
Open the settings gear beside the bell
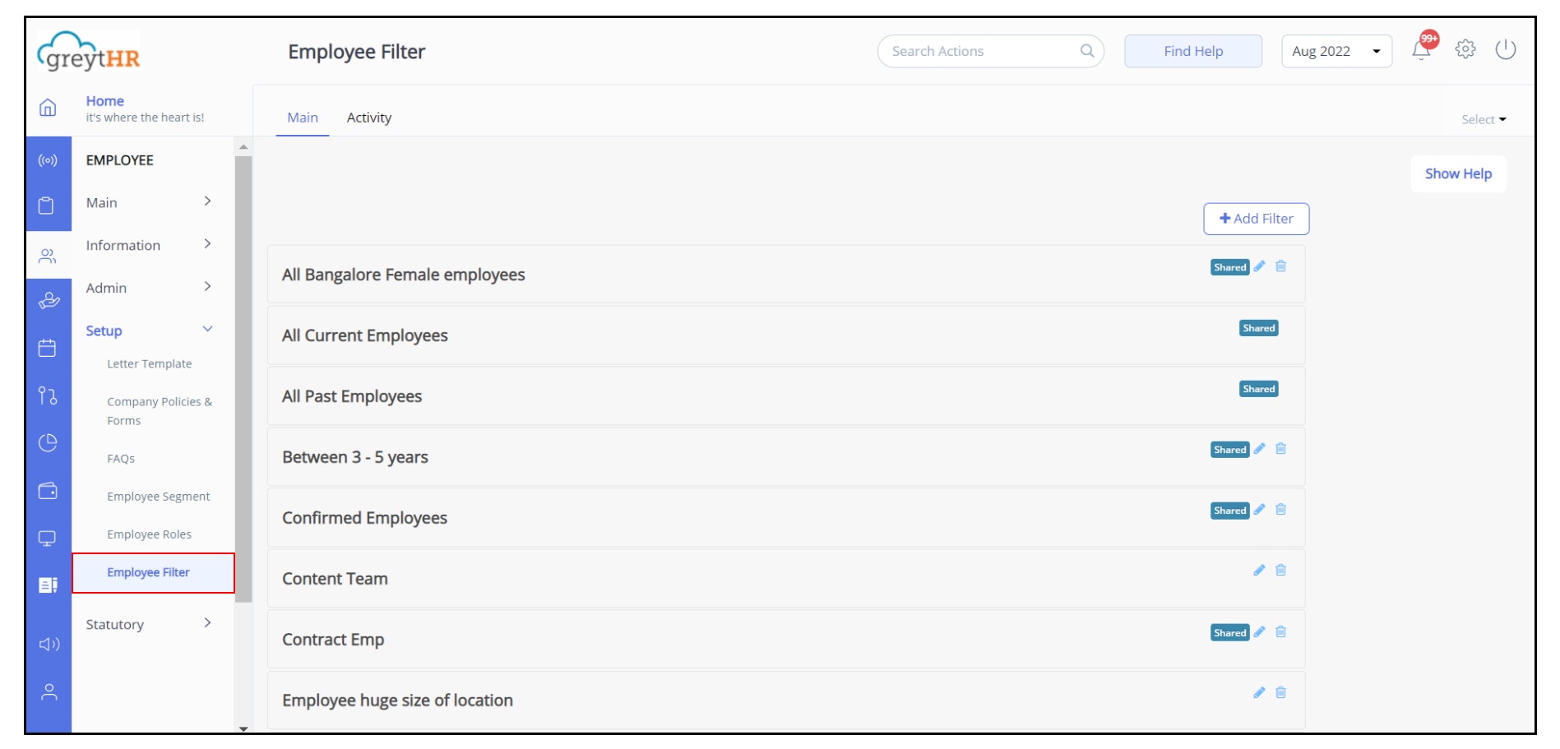click(x=1465, y=50)
